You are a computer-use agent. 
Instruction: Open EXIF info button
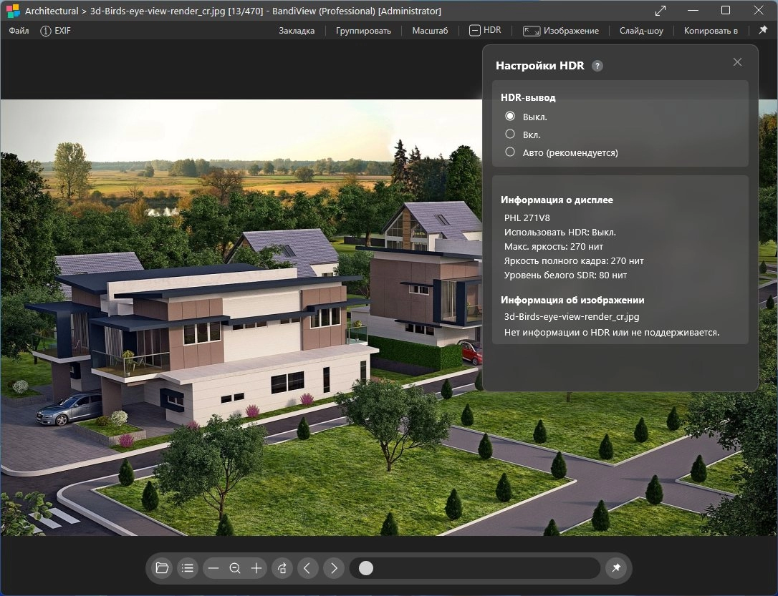tap(55, 31)
